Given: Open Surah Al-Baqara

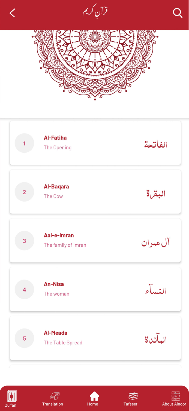Looking at the screenshot, I should (95, 192).
